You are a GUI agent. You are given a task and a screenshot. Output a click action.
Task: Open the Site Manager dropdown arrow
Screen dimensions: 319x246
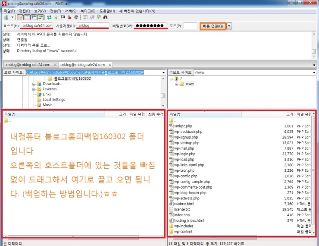point(12,17)
